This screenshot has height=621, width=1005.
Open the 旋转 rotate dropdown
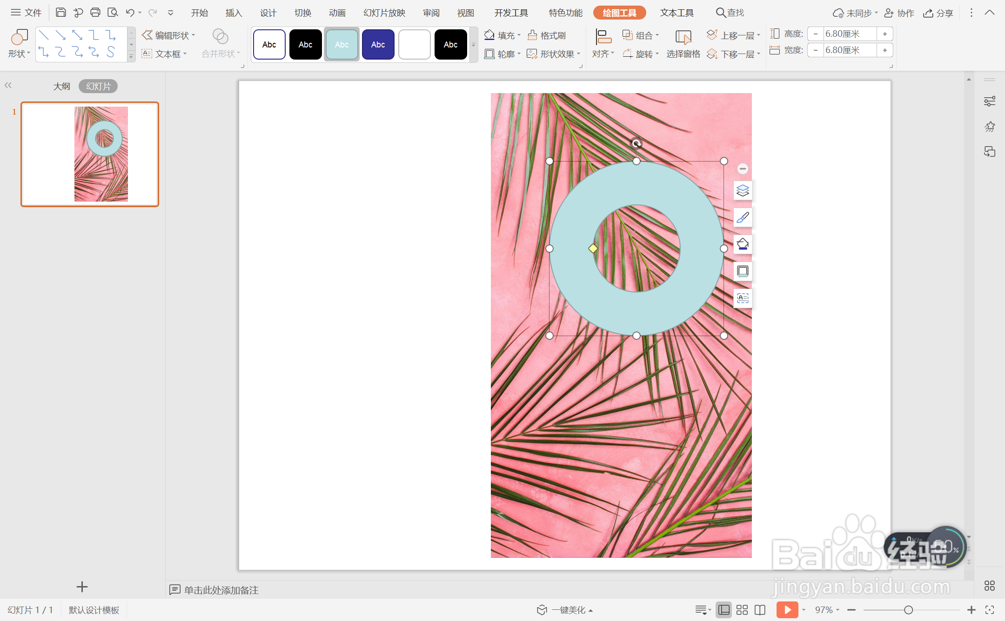[641, 54]
